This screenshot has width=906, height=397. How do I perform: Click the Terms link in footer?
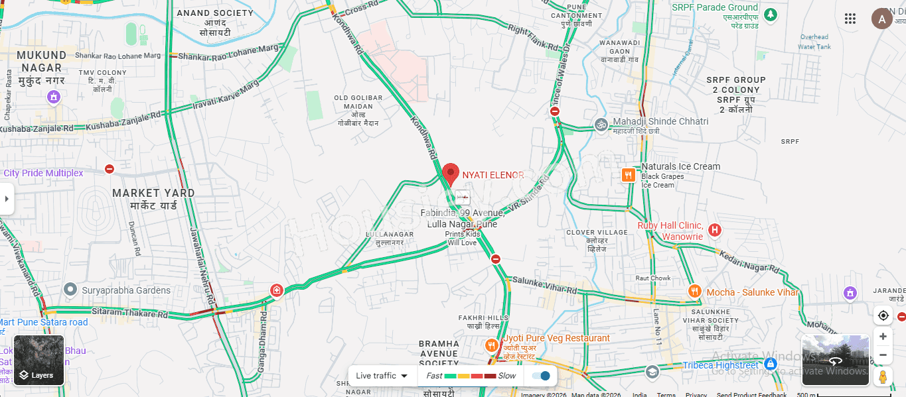tap(666, 395)
